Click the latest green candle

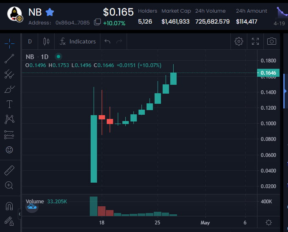pyautogui.click(x=173, y=79)
